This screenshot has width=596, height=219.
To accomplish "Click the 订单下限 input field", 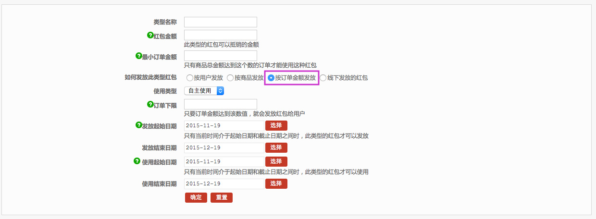I will pyautogui.click(x=221, y=104).
